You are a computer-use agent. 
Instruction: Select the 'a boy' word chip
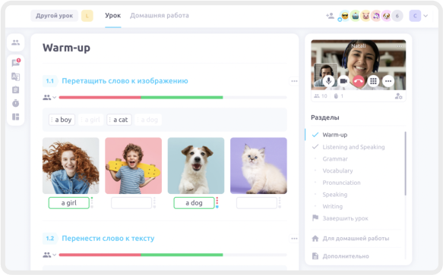click(x=62, y=120)
